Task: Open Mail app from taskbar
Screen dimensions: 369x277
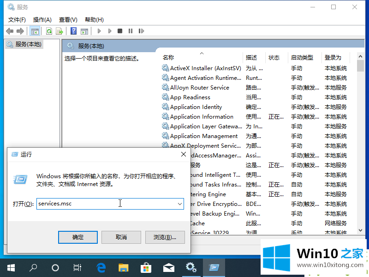Action: pos(168,268)
